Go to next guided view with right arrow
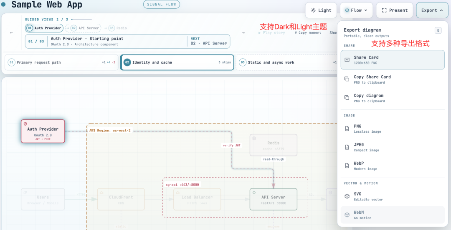The height and width of the screenshot is (230, 451). (243, 33)
